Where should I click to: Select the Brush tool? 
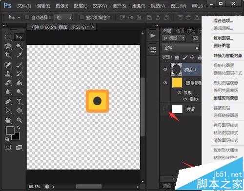19,65
